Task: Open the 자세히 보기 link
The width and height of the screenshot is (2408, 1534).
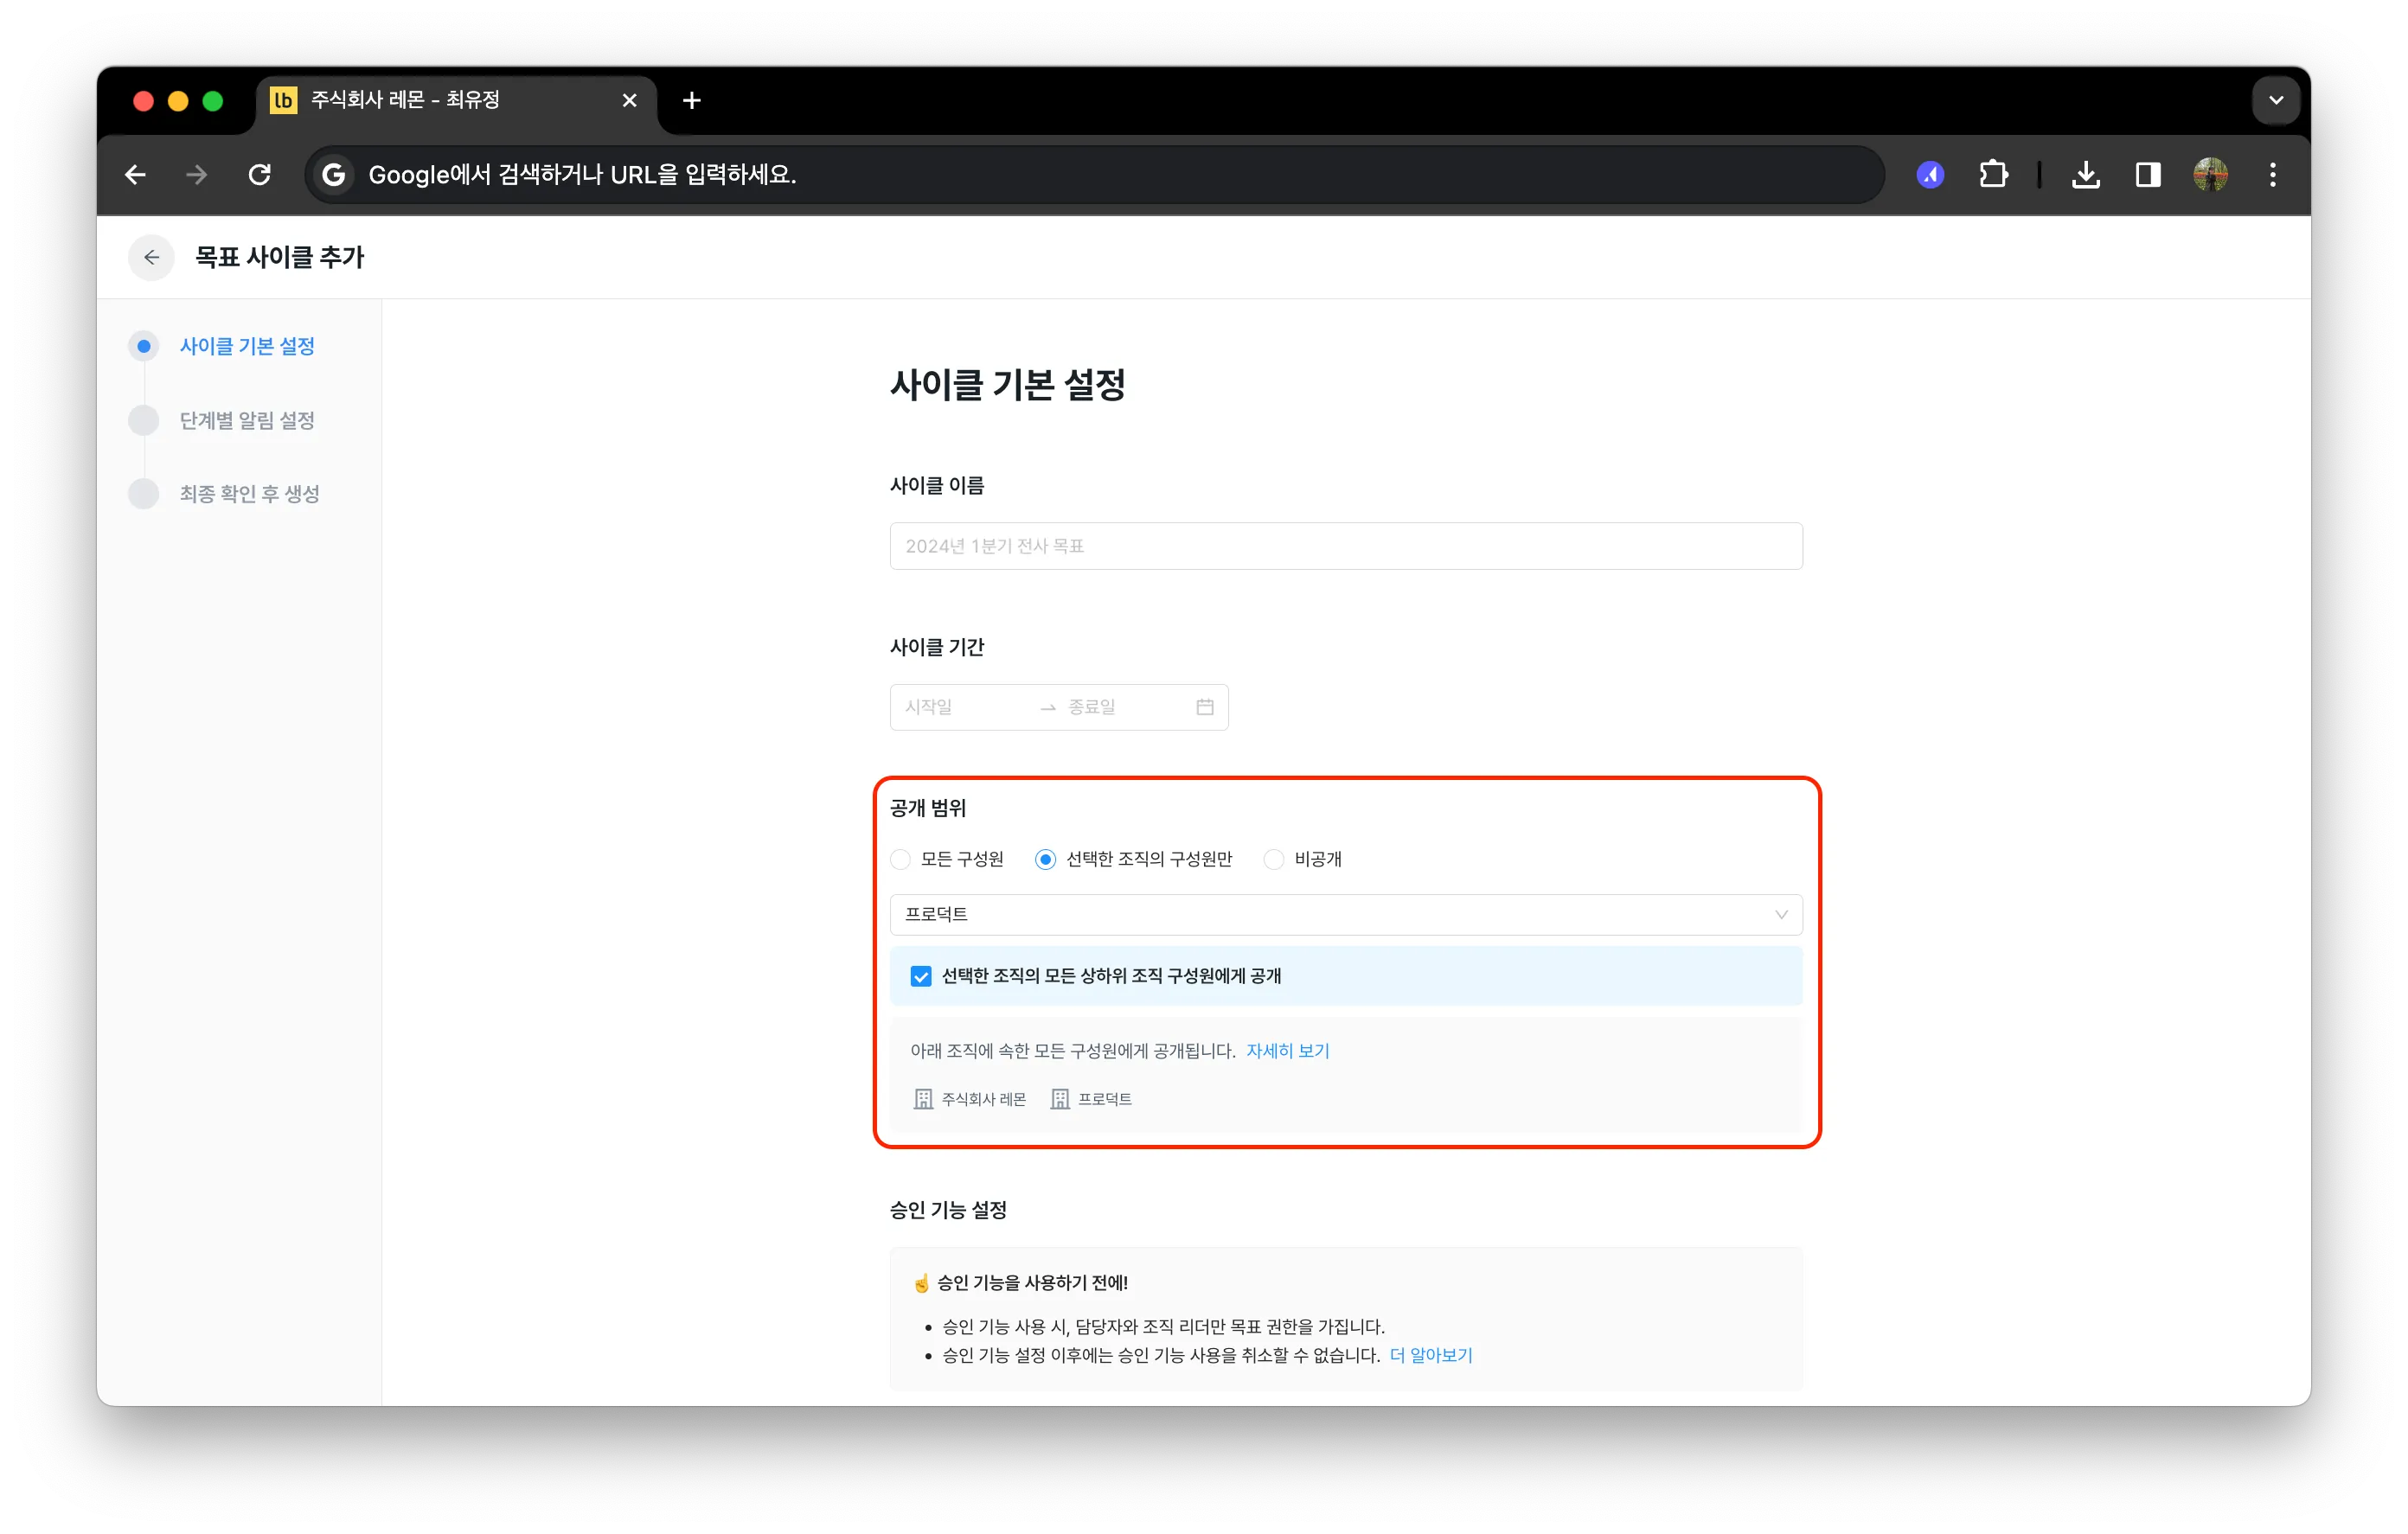Action: point(1287,1050)
